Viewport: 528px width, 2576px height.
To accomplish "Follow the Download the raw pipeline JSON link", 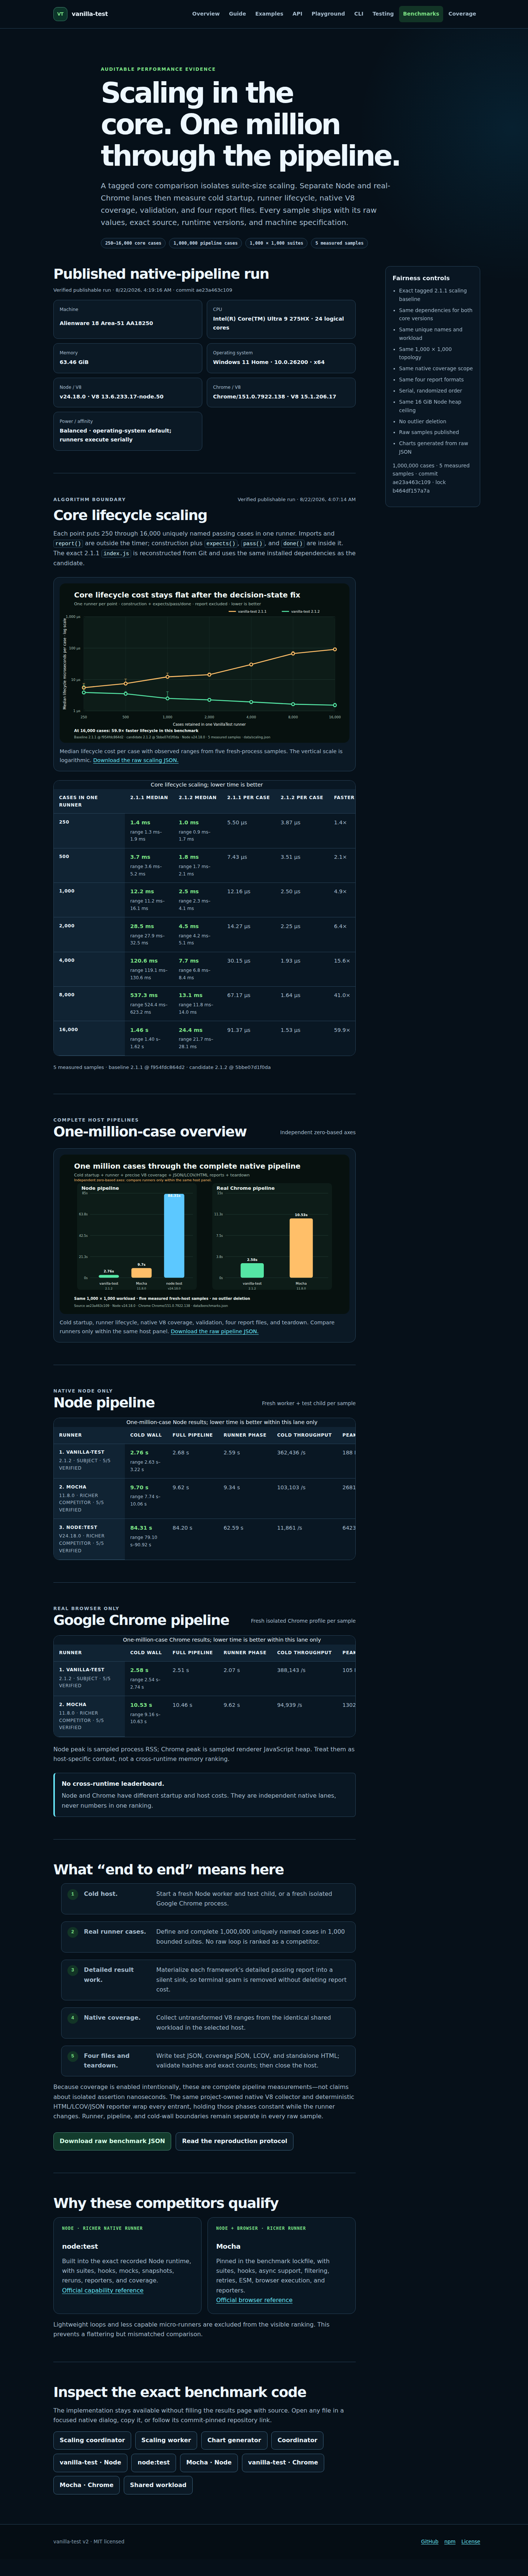I will point(214,1331).
